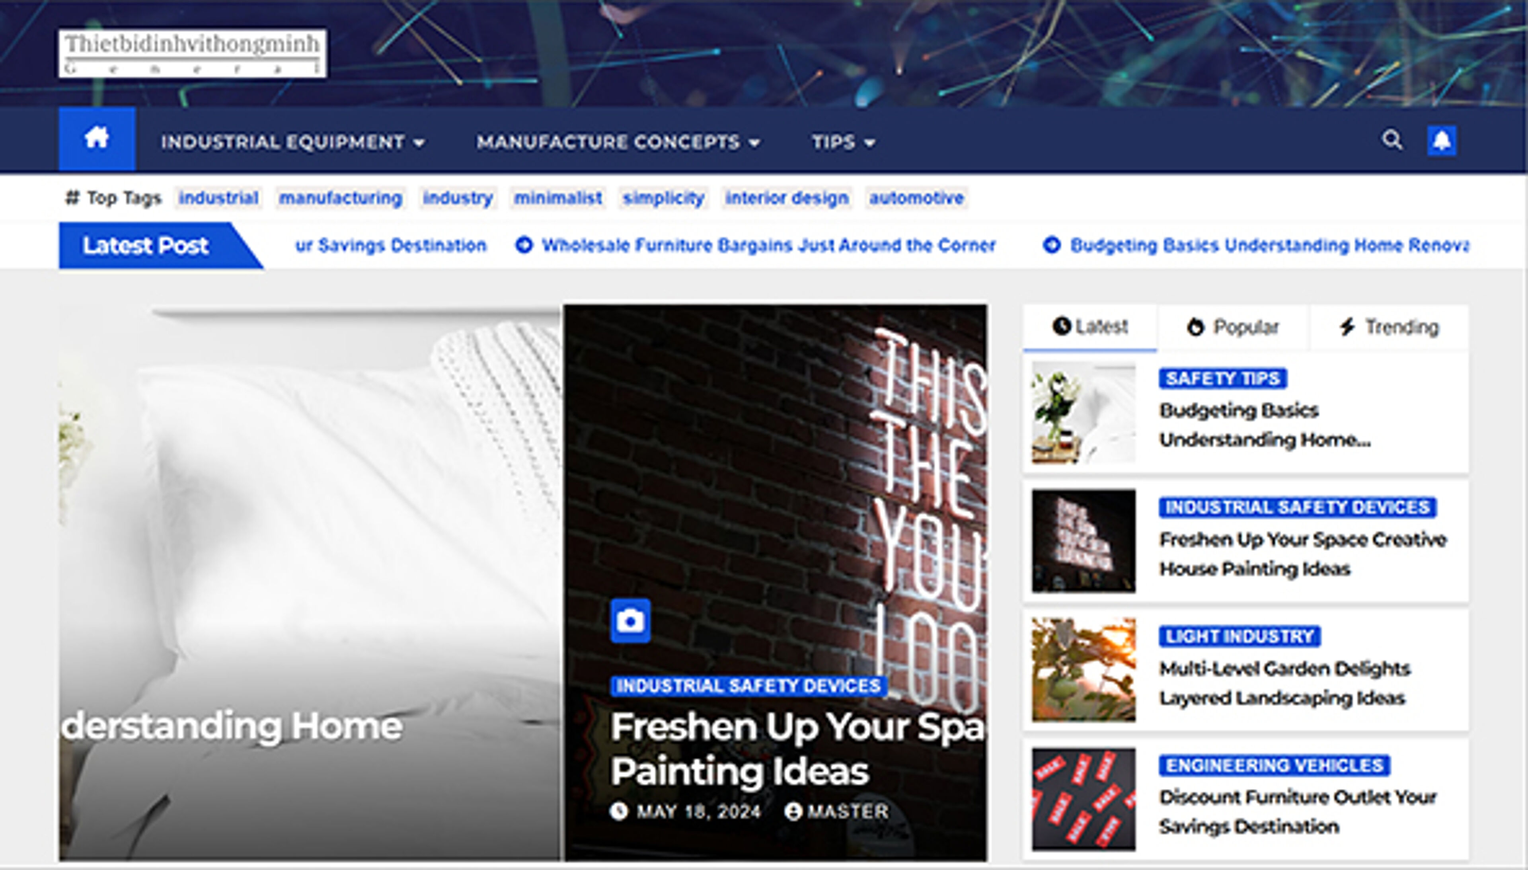
Task: Open the search magnifier icon
Action: pos(1391,140)
